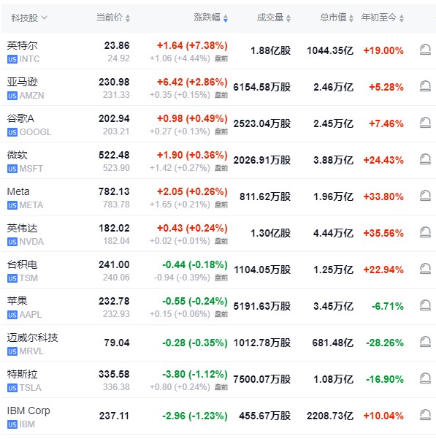Open the 英特尔 stock name link

tap(22, 45)
